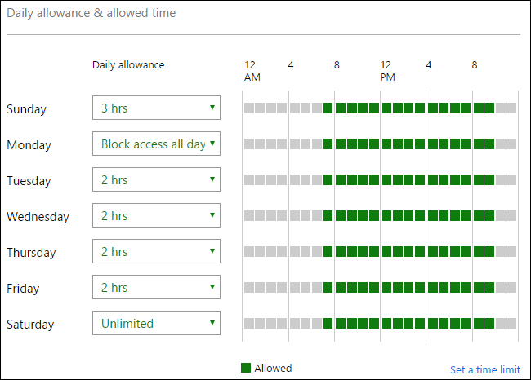Click the green 'Allowed' legend swatch
Screen dimensions: 531x380
click(x=246, y=368)
